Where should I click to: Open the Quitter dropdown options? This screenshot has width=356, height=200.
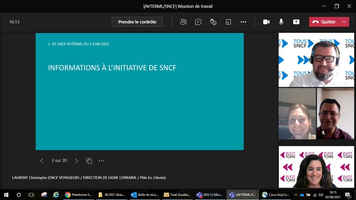click(345, 22)
